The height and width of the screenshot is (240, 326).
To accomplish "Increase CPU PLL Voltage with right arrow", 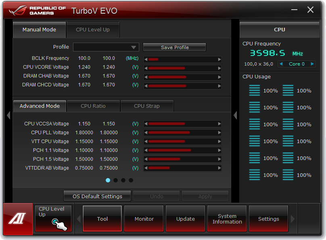I will (x=219, y=133).
